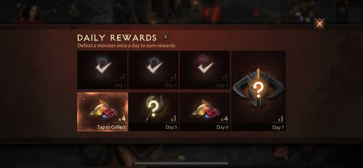Tap the Day 1 claimed checkmark

tap(104, 67)
